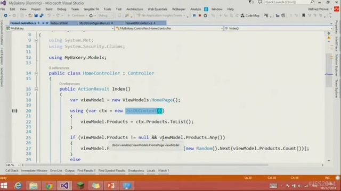Open the Call Stack tab
The image size is (341, 191).
point(12,171)
